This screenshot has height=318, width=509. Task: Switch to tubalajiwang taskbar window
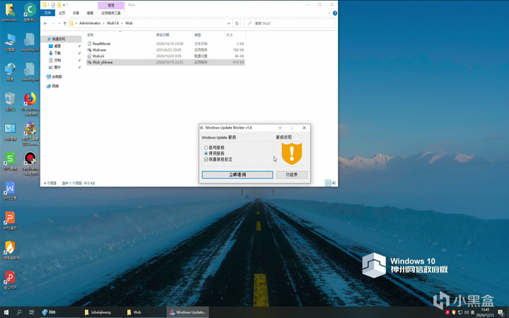[x=100, y=312]
